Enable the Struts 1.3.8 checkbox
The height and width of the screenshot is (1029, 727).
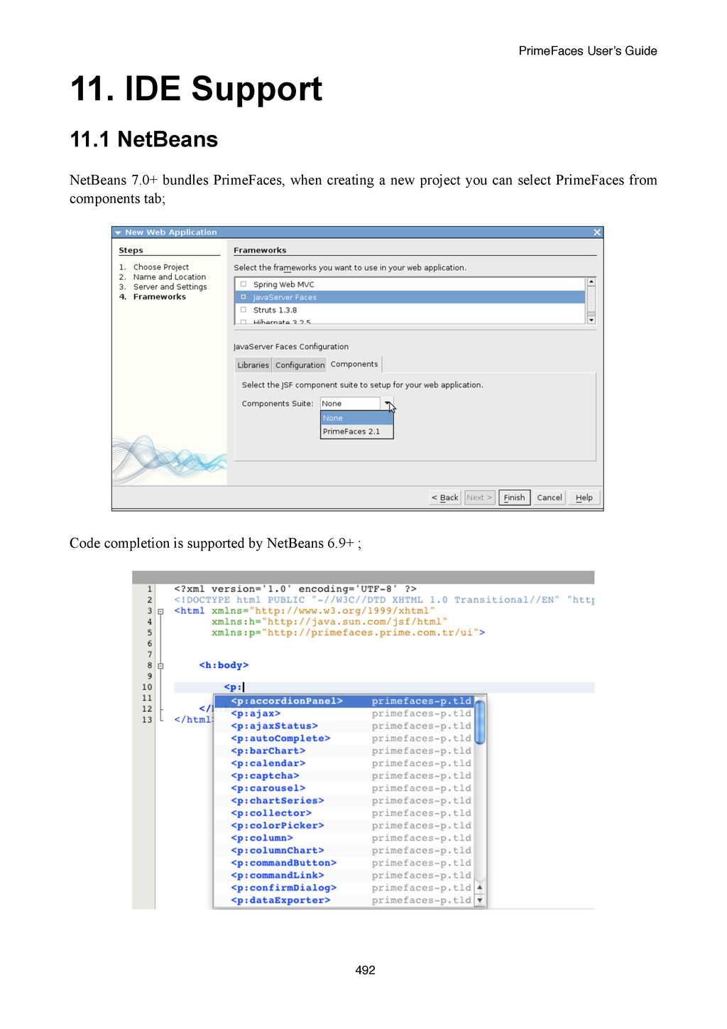(244, 310)
